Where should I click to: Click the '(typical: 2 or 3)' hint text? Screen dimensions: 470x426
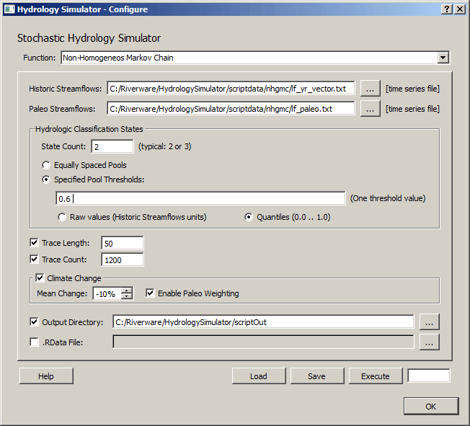164,146
